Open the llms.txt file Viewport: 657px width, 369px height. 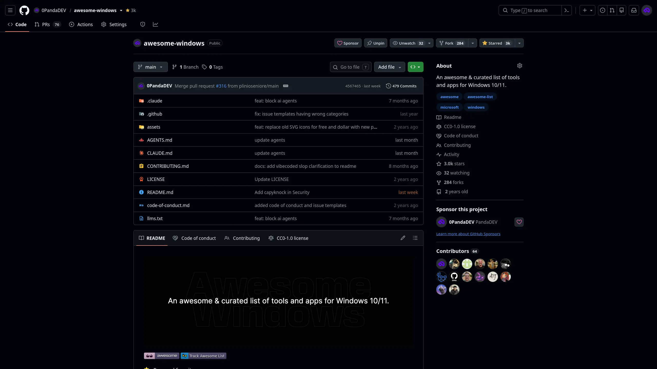tap(155, 218)
